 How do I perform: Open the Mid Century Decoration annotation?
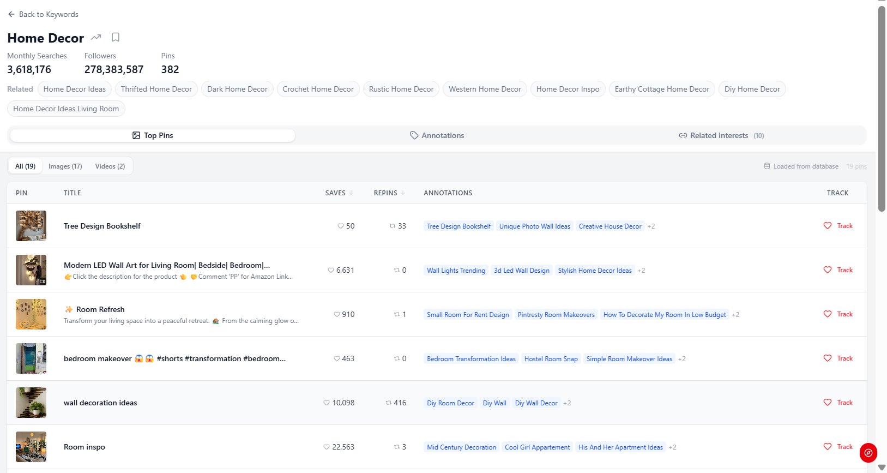point(462,447)
